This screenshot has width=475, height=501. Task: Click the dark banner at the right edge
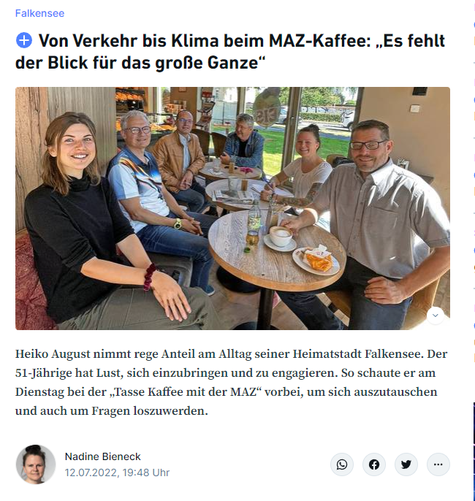click(x=474, y=451)
